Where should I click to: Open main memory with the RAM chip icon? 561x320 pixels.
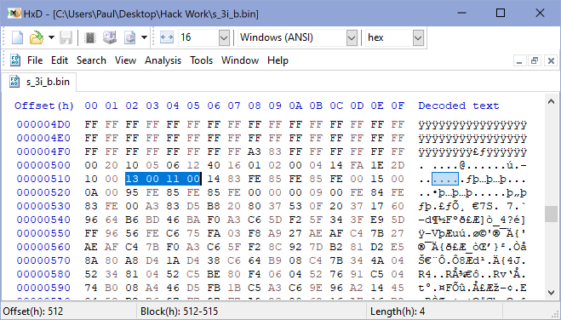point(90,37)
